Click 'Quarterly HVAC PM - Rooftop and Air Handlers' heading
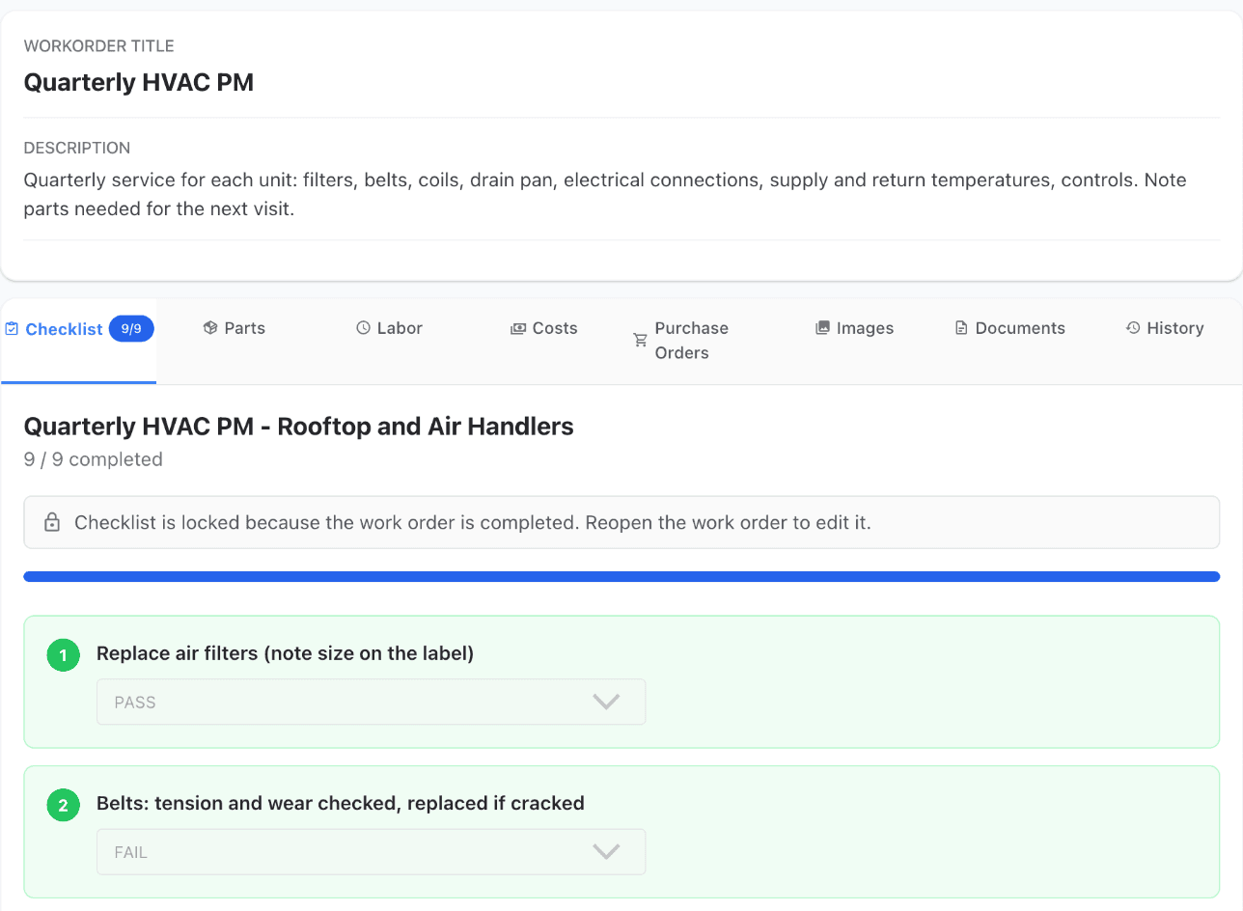 [x=298, y=427]
